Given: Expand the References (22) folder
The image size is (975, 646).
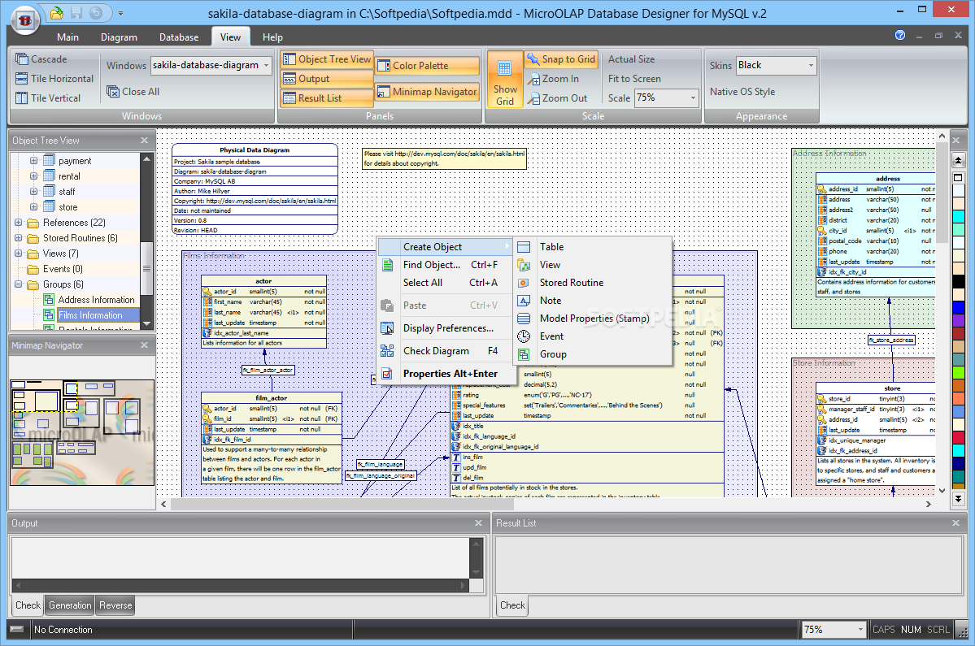Looking at the screenshot, I should [x=18, y=223].
